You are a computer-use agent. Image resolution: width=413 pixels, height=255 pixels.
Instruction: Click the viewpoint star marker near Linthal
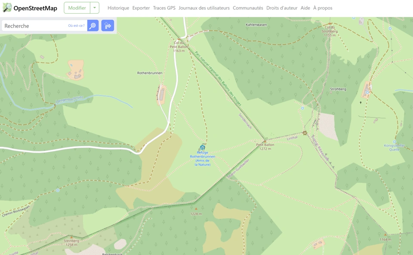[305, 133]
